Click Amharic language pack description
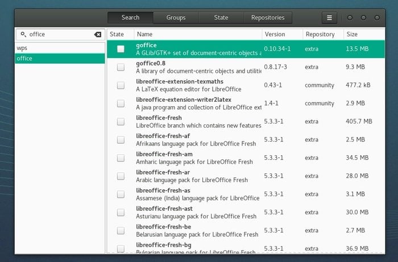This screenshot has height=262, width=398. coord(194,162)
